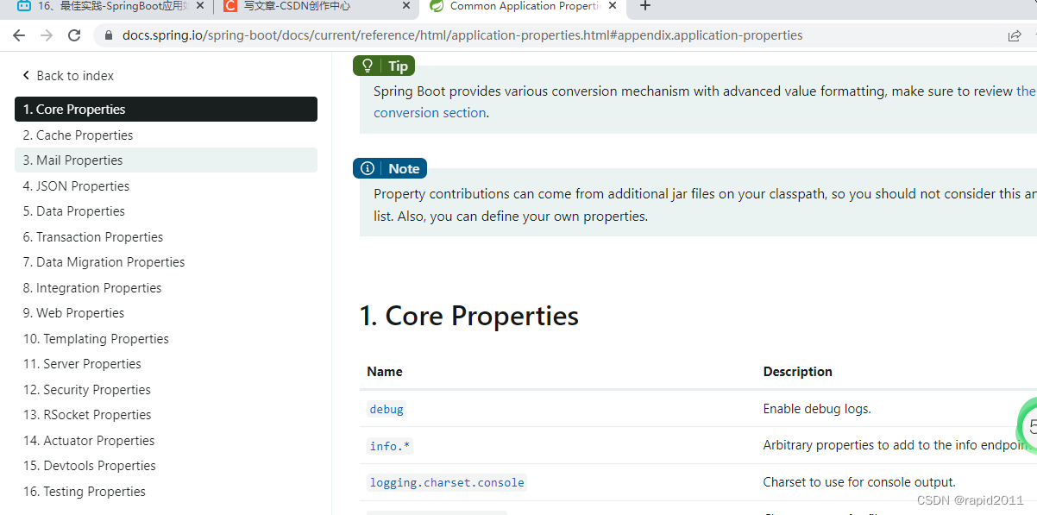
Task: Open 2. Cache Properties in sidebar
Action: [x=166, y=135]
